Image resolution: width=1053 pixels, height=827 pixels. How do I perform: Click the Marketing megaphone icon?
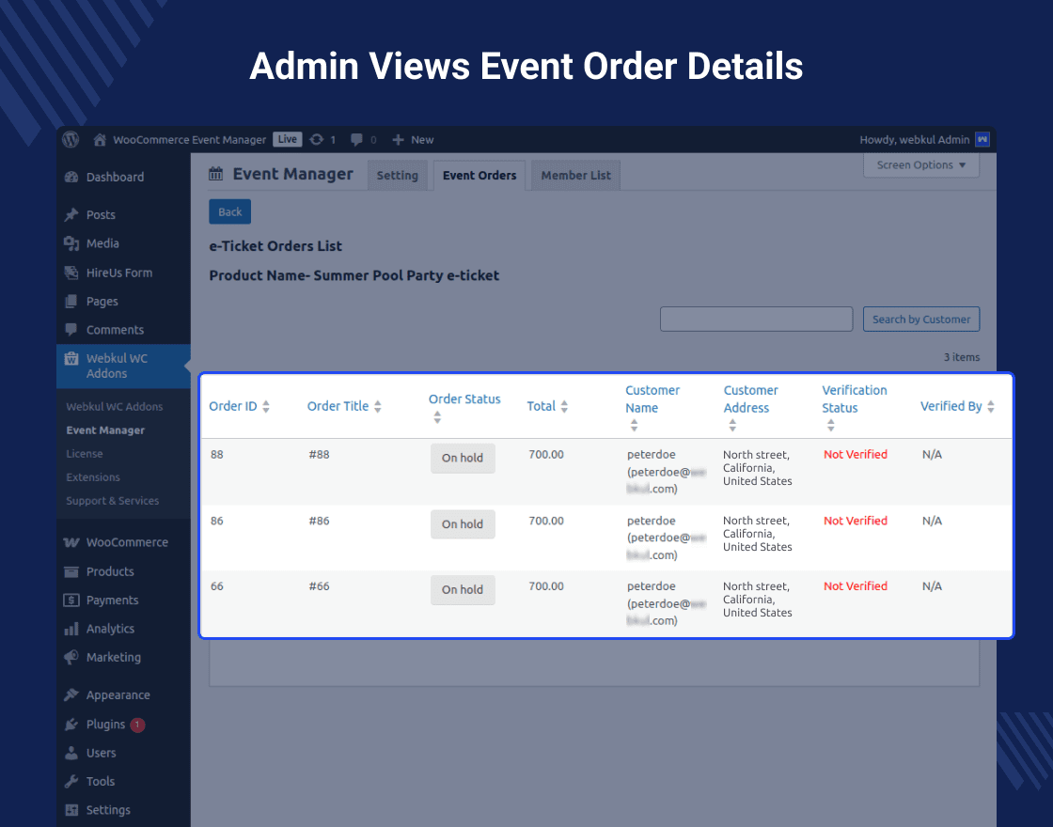pos(71,657)
